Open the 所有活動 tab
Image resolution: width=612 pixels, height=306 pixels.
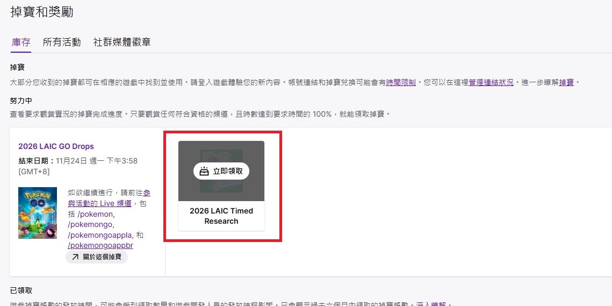(x=62, y=42)
